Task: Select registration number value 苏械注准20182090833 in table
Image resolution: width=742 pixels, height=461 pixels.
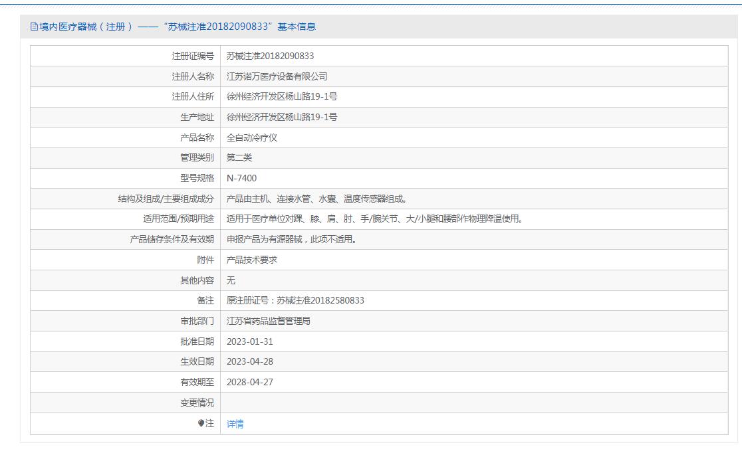Action: point(270,56)
